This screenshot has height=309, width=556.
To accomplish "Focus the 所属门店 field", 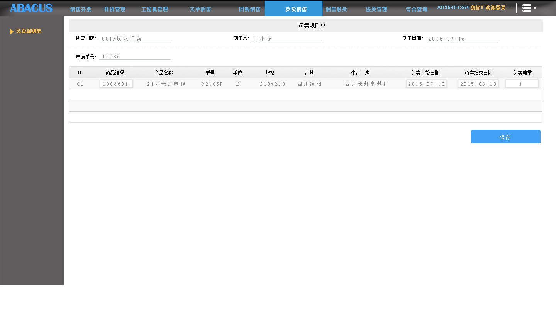I will [x=135, y=39].
